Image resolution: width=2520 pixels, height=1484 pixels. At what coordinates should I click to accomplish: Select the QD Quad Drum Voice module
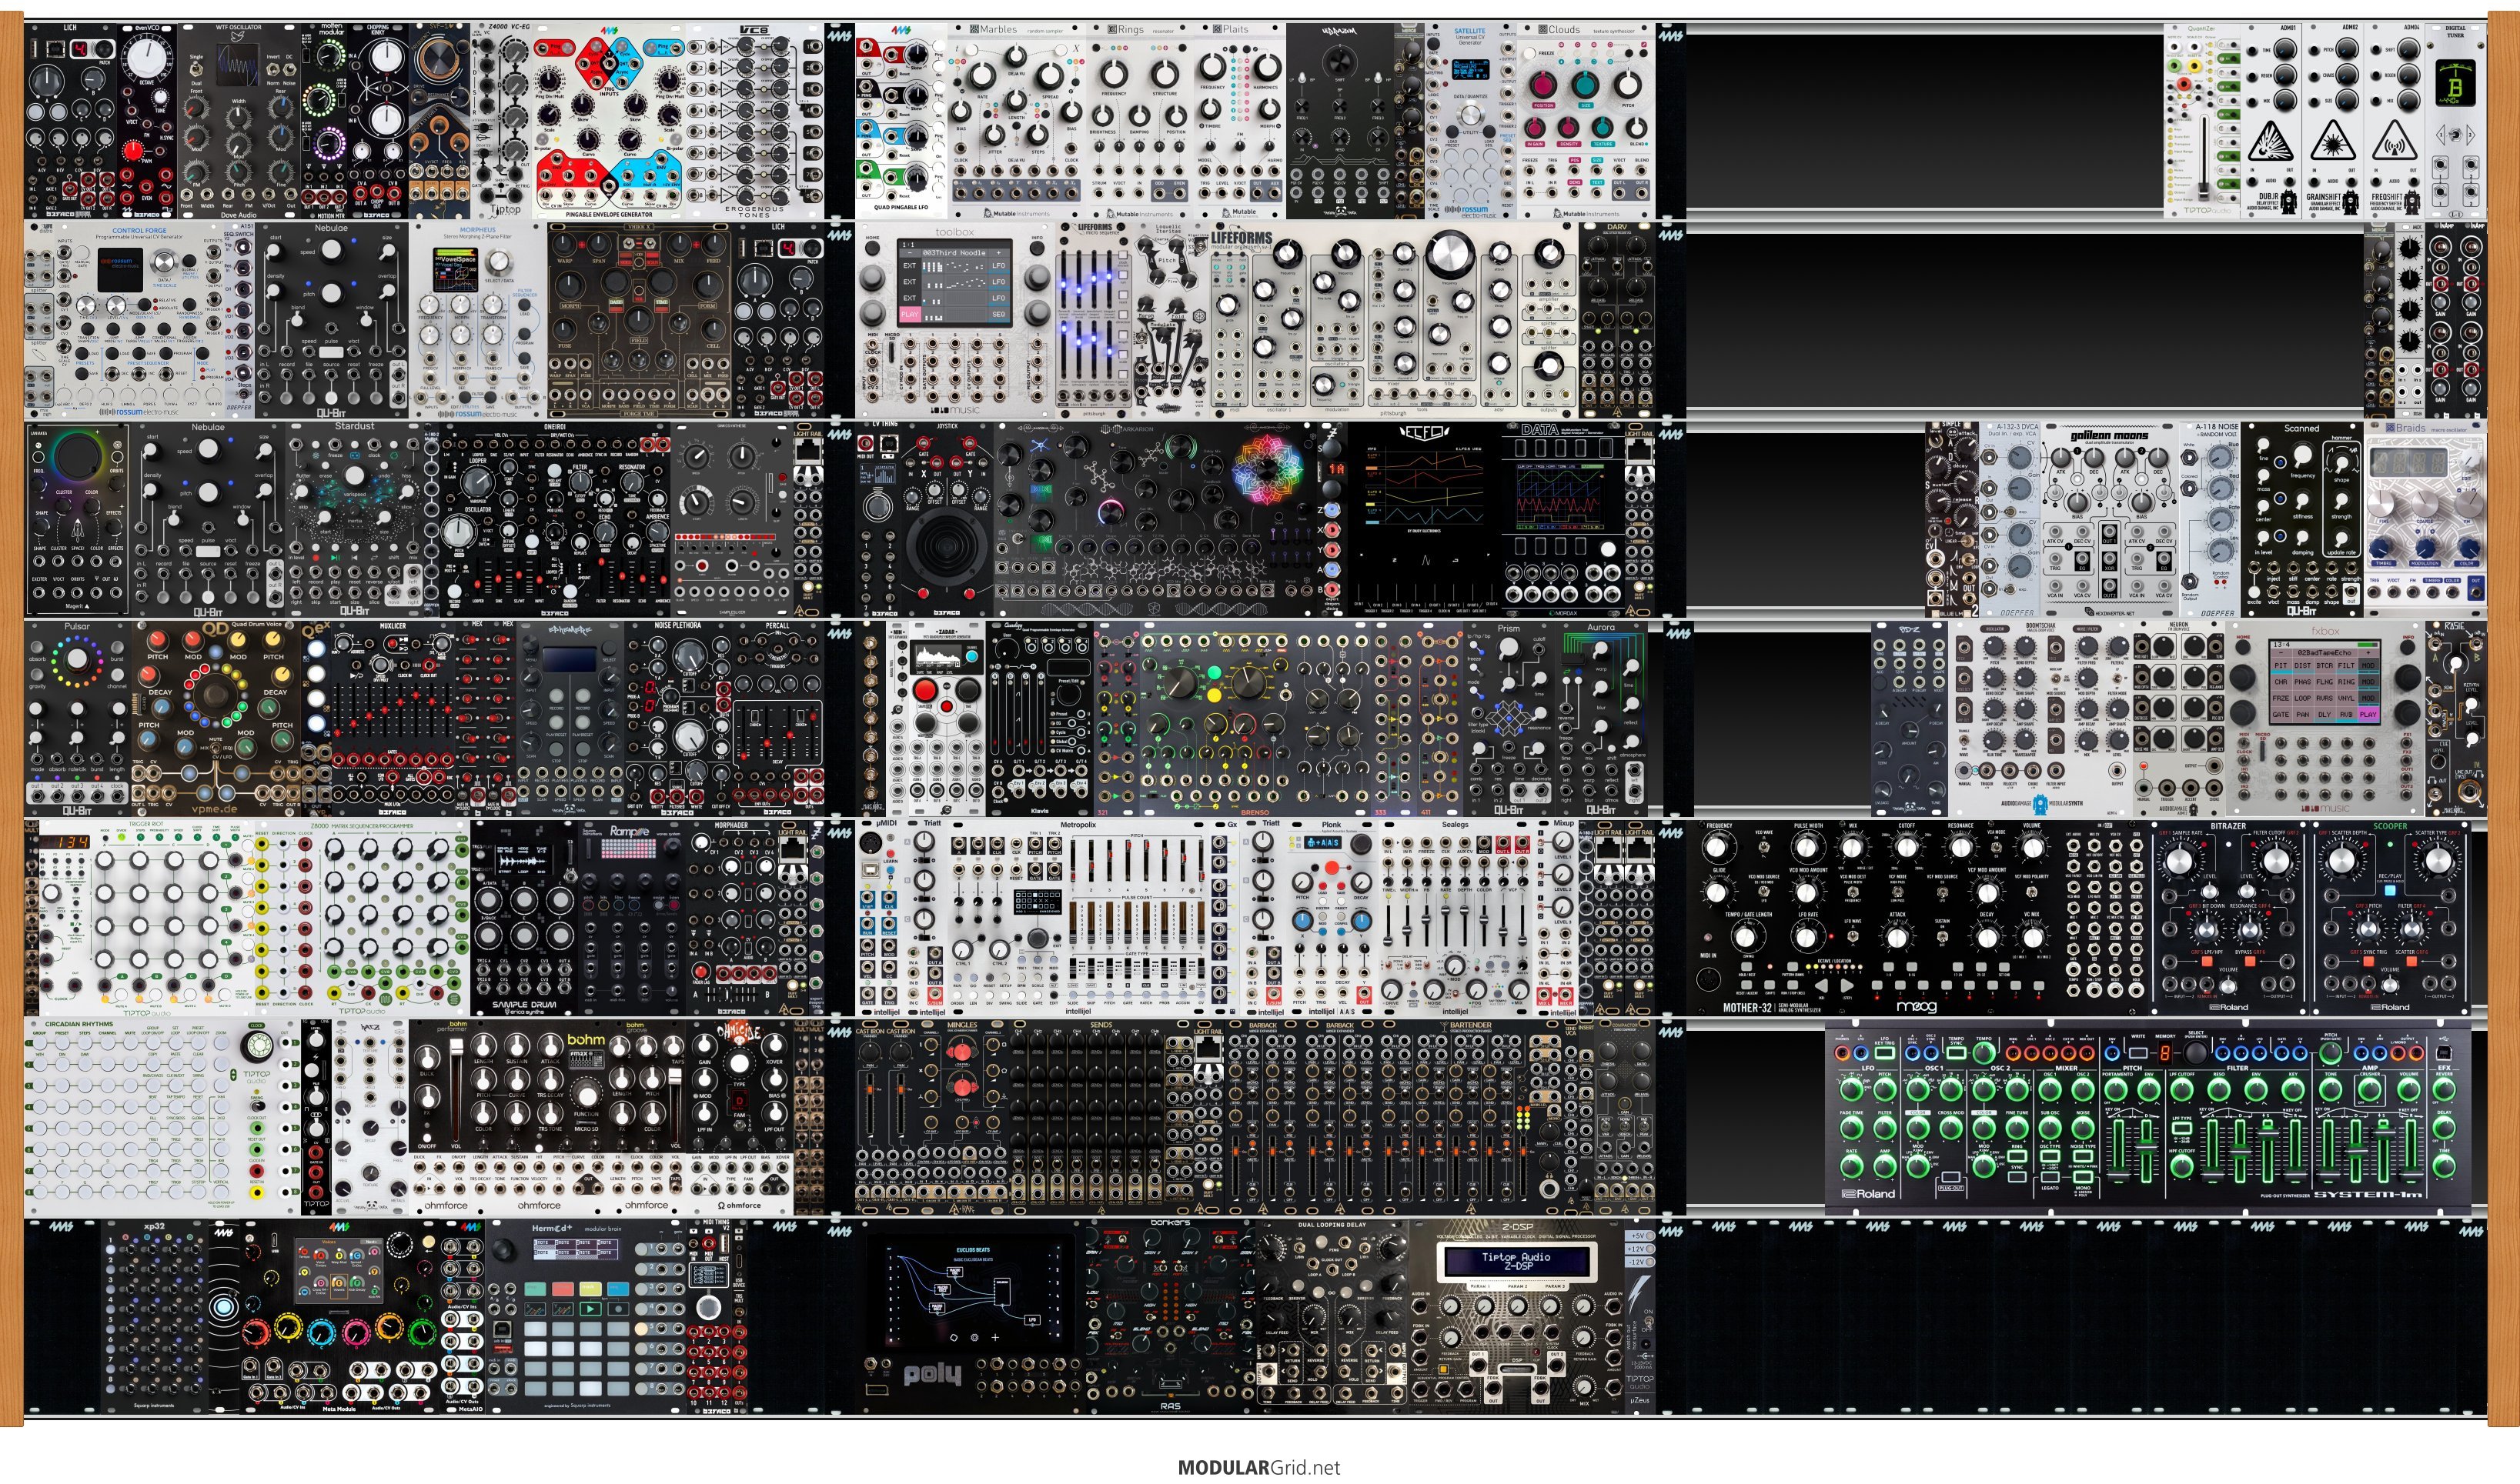pyautogui.click(x=215, y=718)
